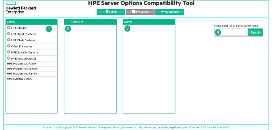Click the HPE Apollo Systems label
The height and width of the screenshot is (130, 272).
[x=24, y=34]
